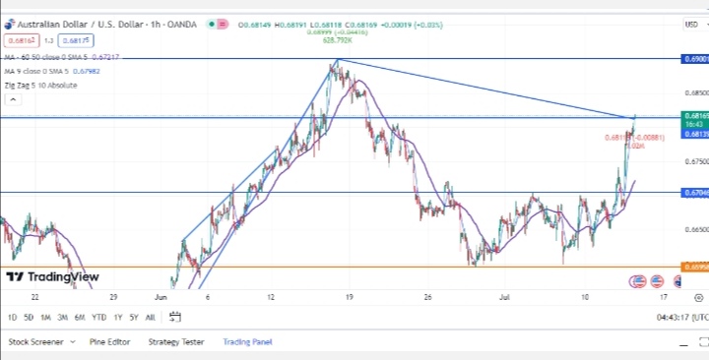Click the pink equals status indicator
This screenshot has width=709, height=360.
223,25
